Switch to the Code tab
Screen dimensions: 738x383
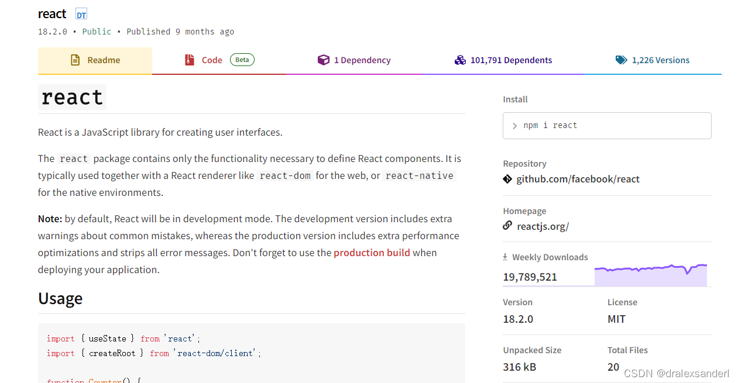point(212,60)
